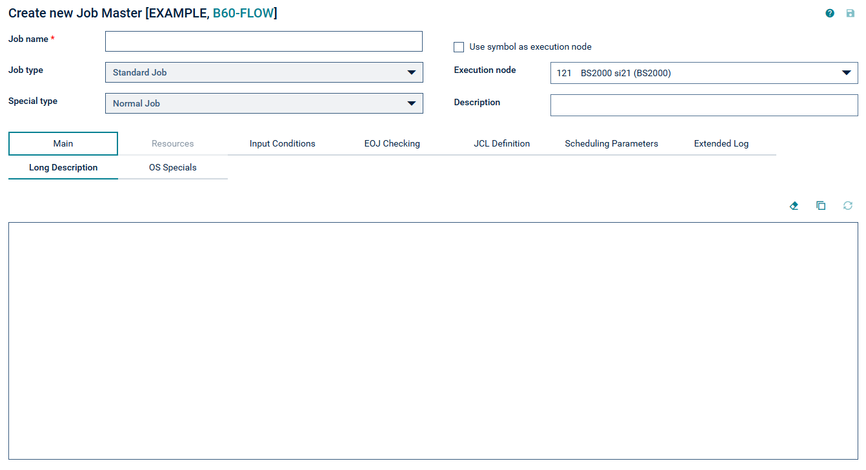Viewport: 866px width, 470px height.
Task: Click the Description input field
Action: click(x=704, y=105)
